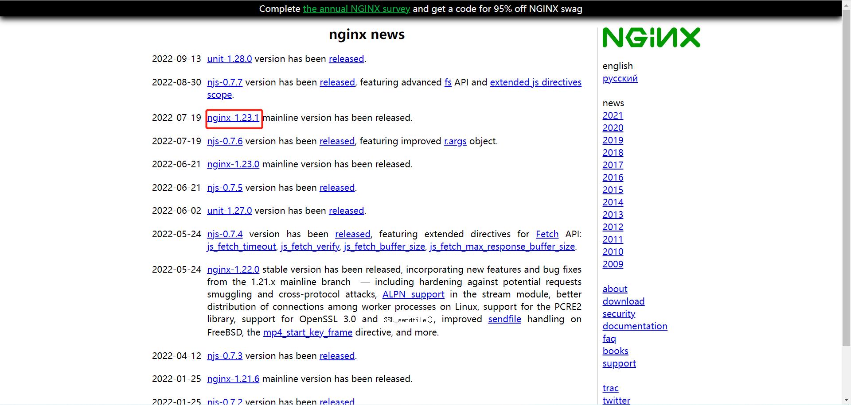This screenshot has height=405, width=851.
Task: Open the ALPN support link
Action: [413, 294]
